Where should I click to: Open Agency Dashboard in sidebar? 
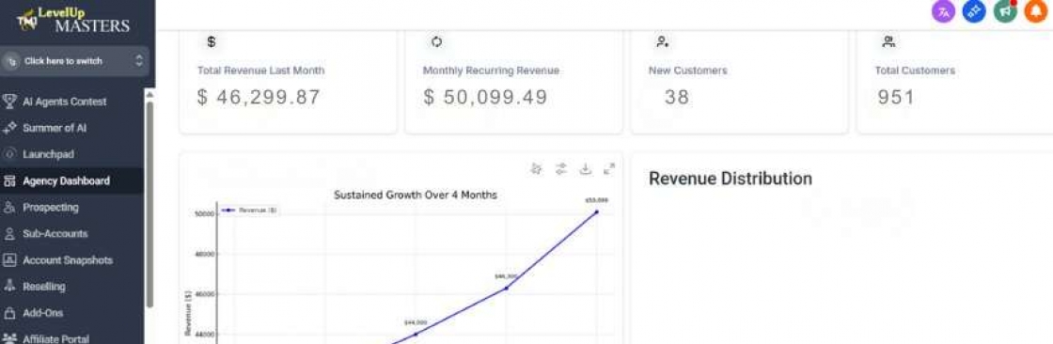pos(71,180)
